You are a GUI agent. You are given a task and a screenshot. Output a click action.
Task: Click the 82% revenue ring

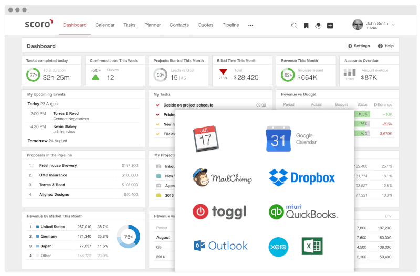288,75
